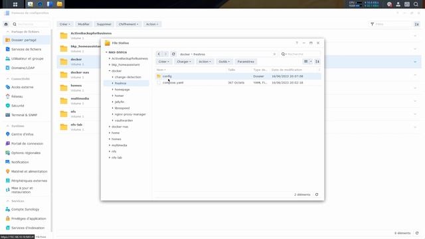The image size is (425, 239).
Task: Open Matériel et alimentation settings
Action: pyautogui.click(x=27, y=171)
